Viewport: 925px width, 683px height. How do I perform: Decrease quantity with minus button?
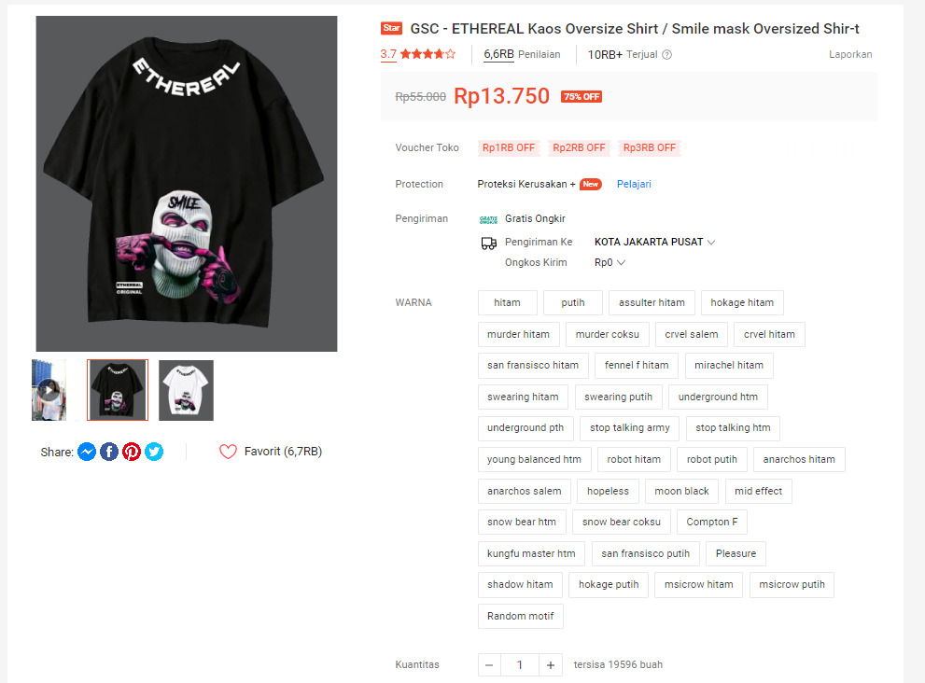(x=489, y=665)
